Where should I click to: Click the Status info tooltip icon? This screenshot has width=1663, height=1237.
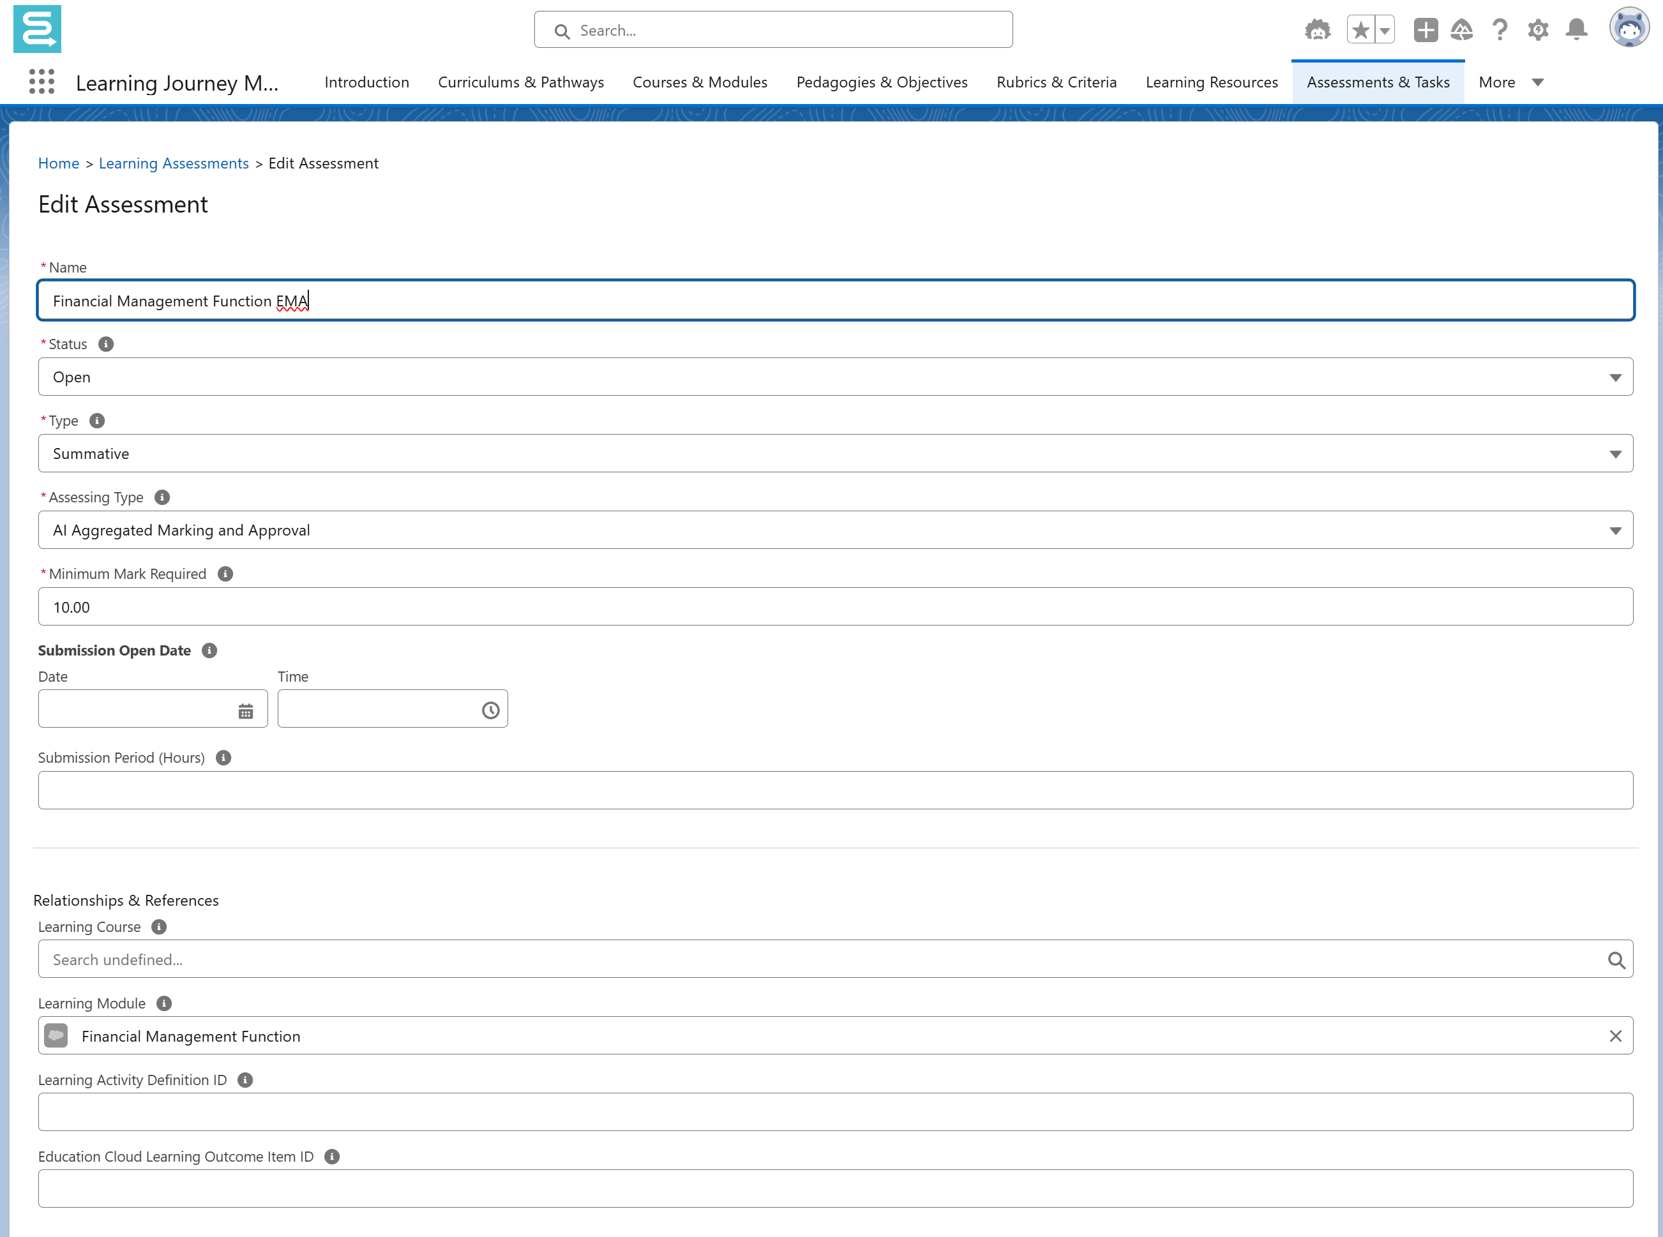tap(107, 345)
